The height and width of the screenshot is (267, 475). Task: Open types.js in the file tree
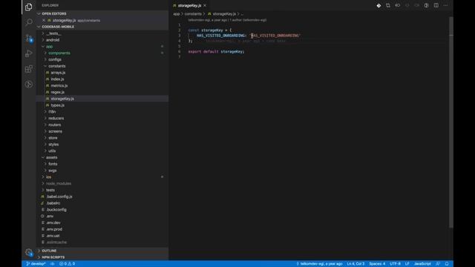(x=102, y=105)
